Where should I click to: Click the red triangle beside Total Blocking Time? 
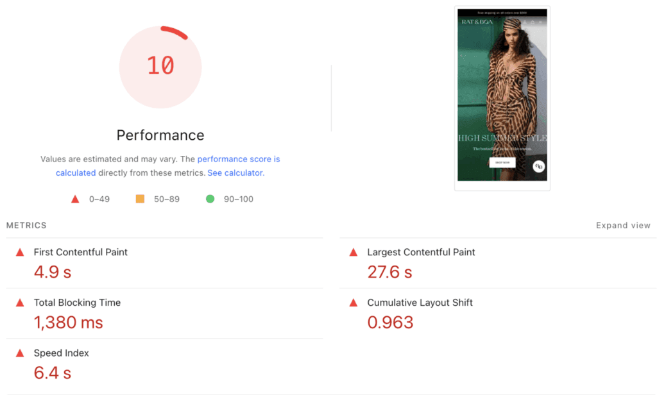20,303
